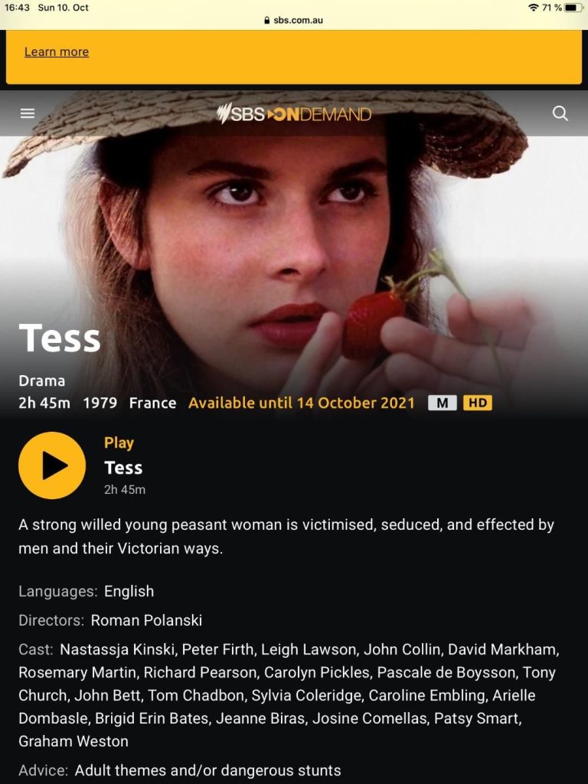This screenshot has height=784, width=588.
Task: Tap the Wi-Fi status icon
Action: pos(534,8)
